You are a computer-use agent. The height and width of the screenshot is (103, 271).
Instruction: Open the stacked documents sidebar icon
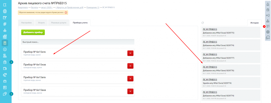click(x=5, y=24)
